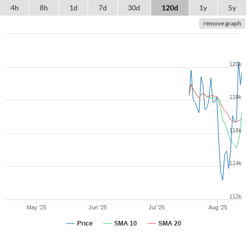The width and height of the screenshot is (247, 237).
Task: Switch chart to 1y range
Action: 203,8
